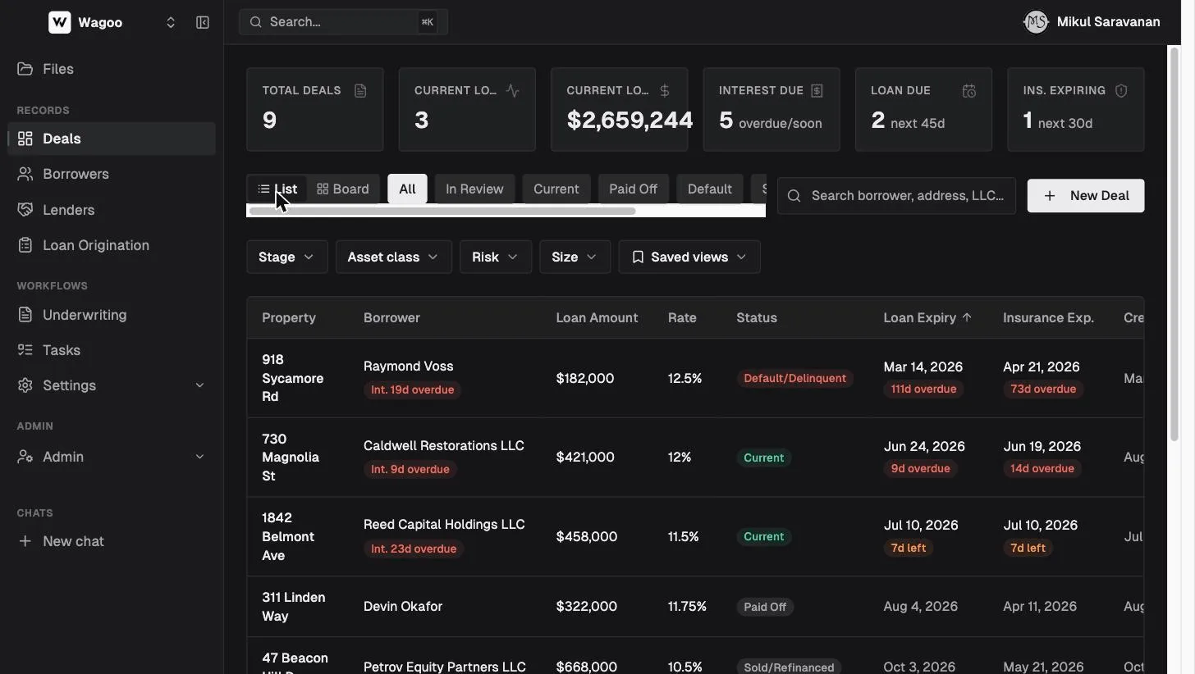Click the Int. 23d overdue badge
The height and width of the screenshot is (674, 1195).
point(413,549)
